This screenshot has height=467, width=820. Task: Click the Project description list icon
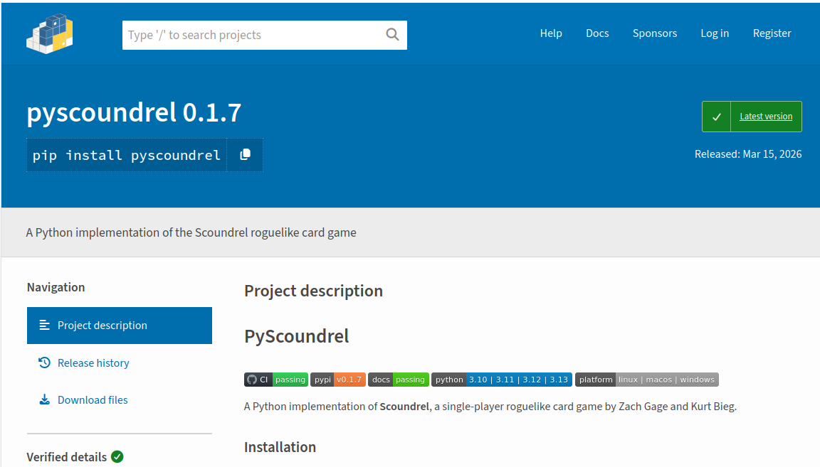[44, 325]
